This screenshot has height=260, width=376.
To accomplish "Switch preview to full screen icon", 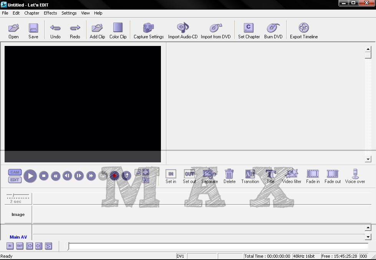I will point(145,172).
